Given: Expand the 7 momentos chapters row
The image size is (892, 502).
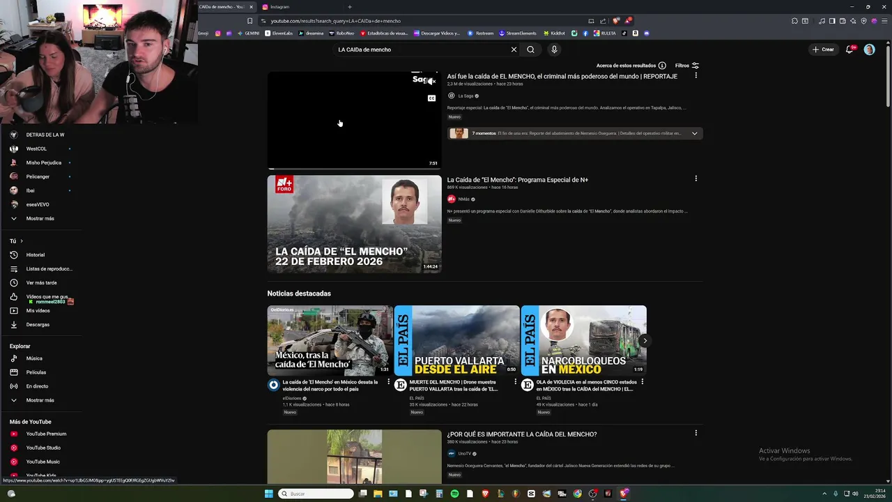Looking at the screenshot, I should coord(575,133).
